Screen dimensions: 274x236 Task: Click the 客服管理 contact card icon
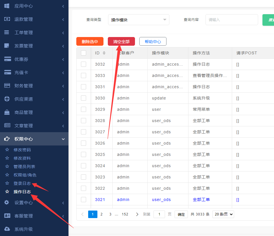(x=7, y=215)
